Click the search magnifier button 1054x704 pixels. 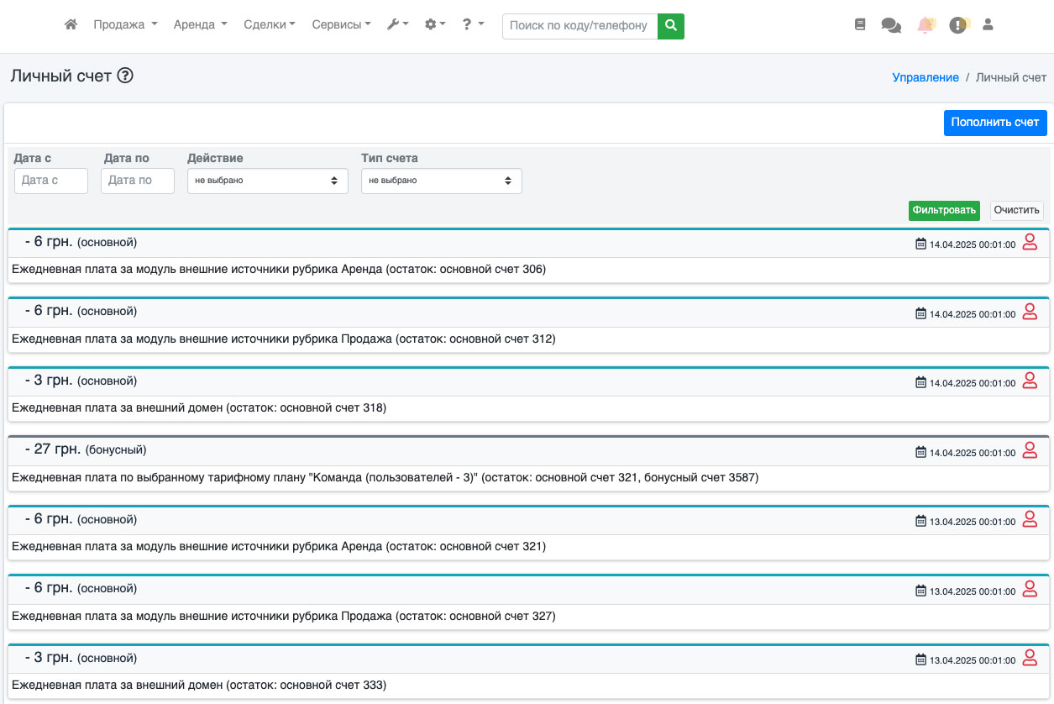[670, 26]
